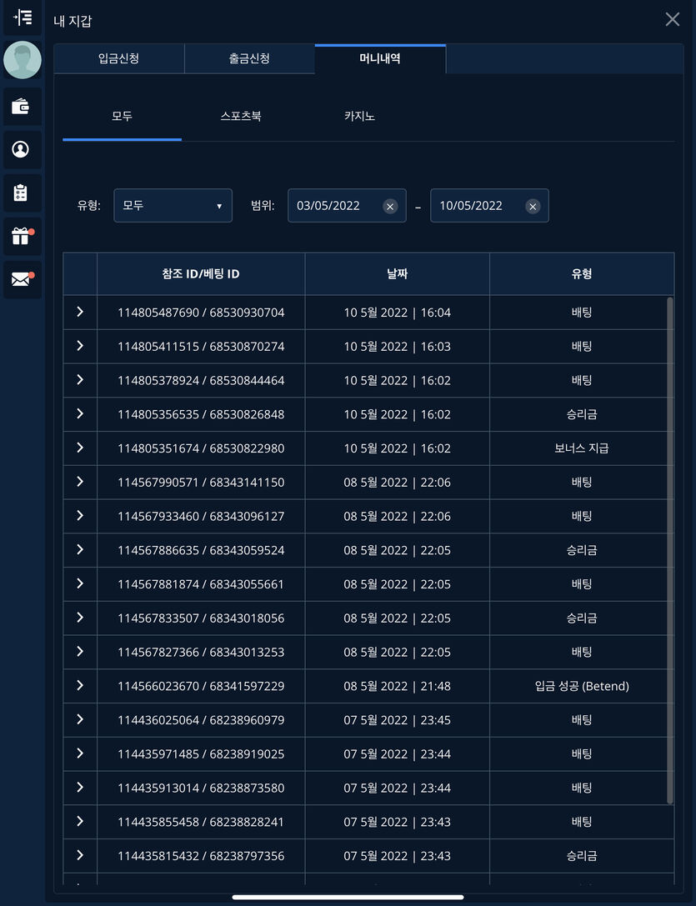
Task: Select the 보너스 지급 type cell
Action: [x=582, y=448]
